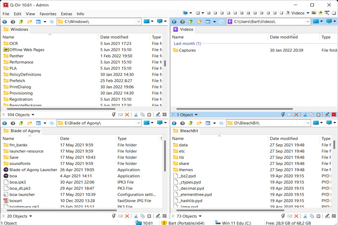Viewport: 338px width, 225px height.
Task: Click the network tools icon in top toolbar
Action: 327,13
